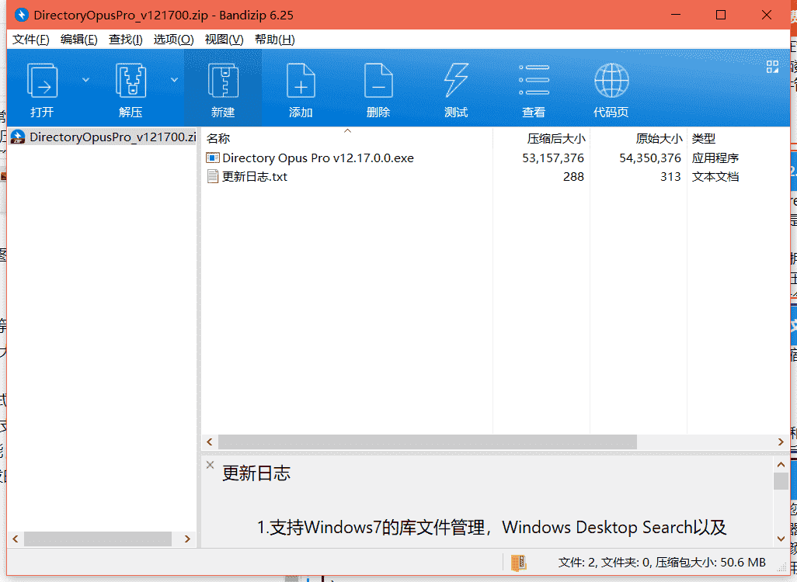Open the 帮助(H) menu
Image resolution: width=797 pixels, height=582 pixels.
274,40
